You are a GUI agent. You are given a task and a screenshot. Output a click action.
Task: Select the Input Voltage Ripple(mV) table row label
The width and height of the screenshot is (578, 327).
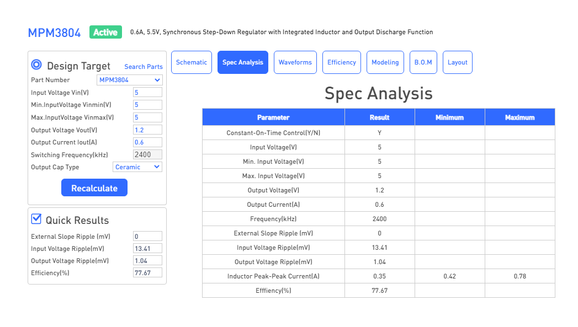tap(273, 248)
